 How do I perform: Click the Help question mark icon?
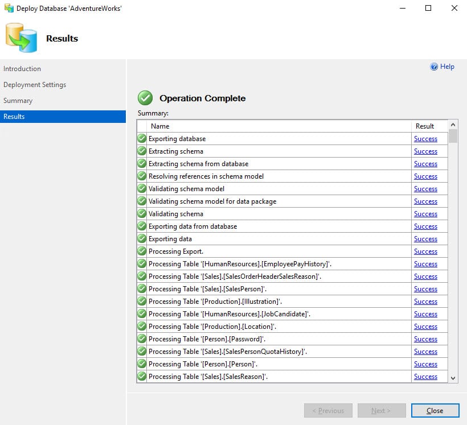(x=434, y=67)
